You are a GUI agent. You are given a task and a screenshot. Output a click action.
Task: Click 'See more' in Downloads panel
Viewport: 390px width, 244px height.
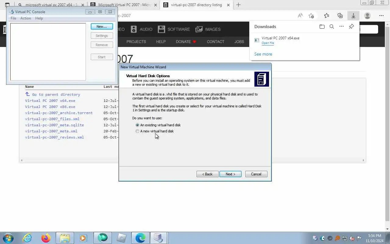click(x=263, y=54)
